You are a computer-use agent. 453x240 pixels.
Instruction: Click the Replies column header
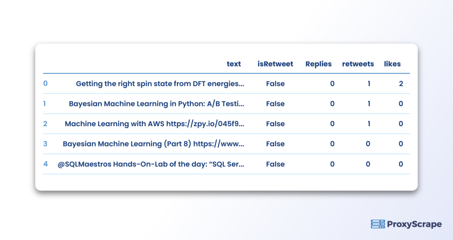(319, 64)
